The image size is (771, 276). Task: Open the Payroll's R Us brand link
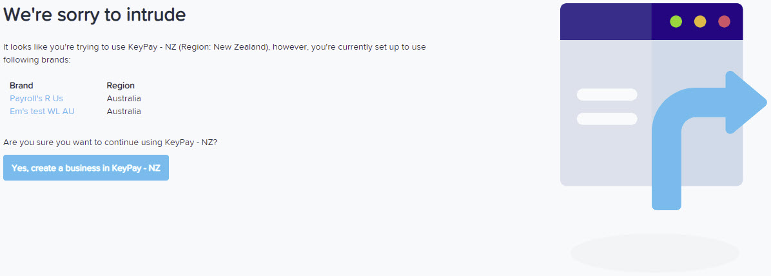pos(36,99)
